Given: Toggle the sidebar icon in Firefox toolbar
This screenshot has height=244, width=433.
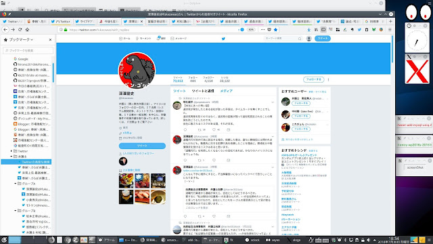Looking at the screenshot, I should point(323,30).
